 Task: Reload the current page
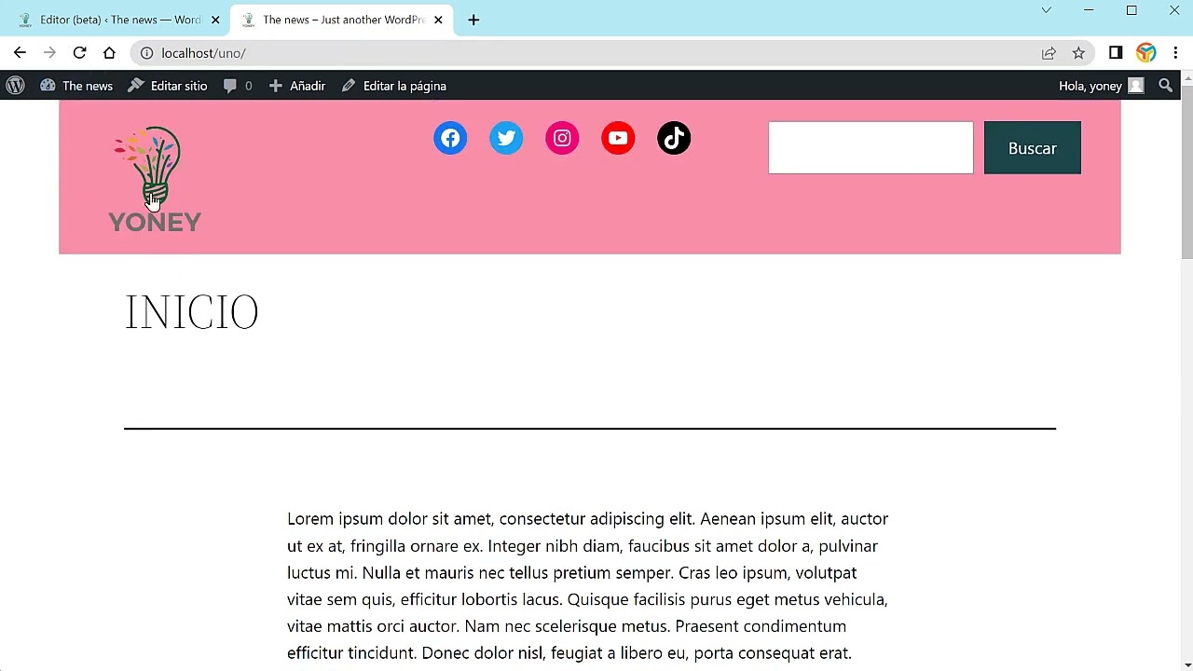tap(79, 53)
